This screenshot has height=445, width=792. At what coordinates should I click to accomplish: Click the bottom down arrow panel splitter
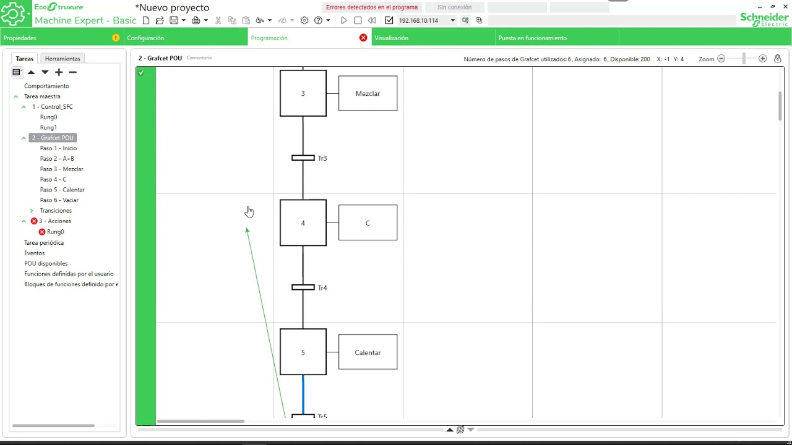[471, 430]
